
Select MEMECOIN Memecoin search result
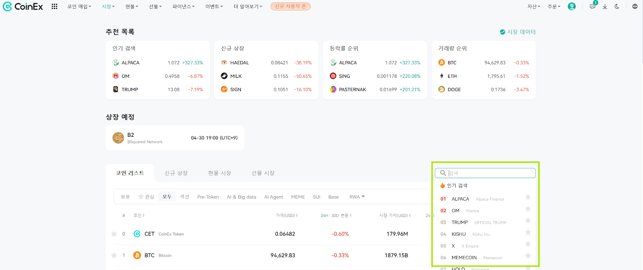(485, 258)
